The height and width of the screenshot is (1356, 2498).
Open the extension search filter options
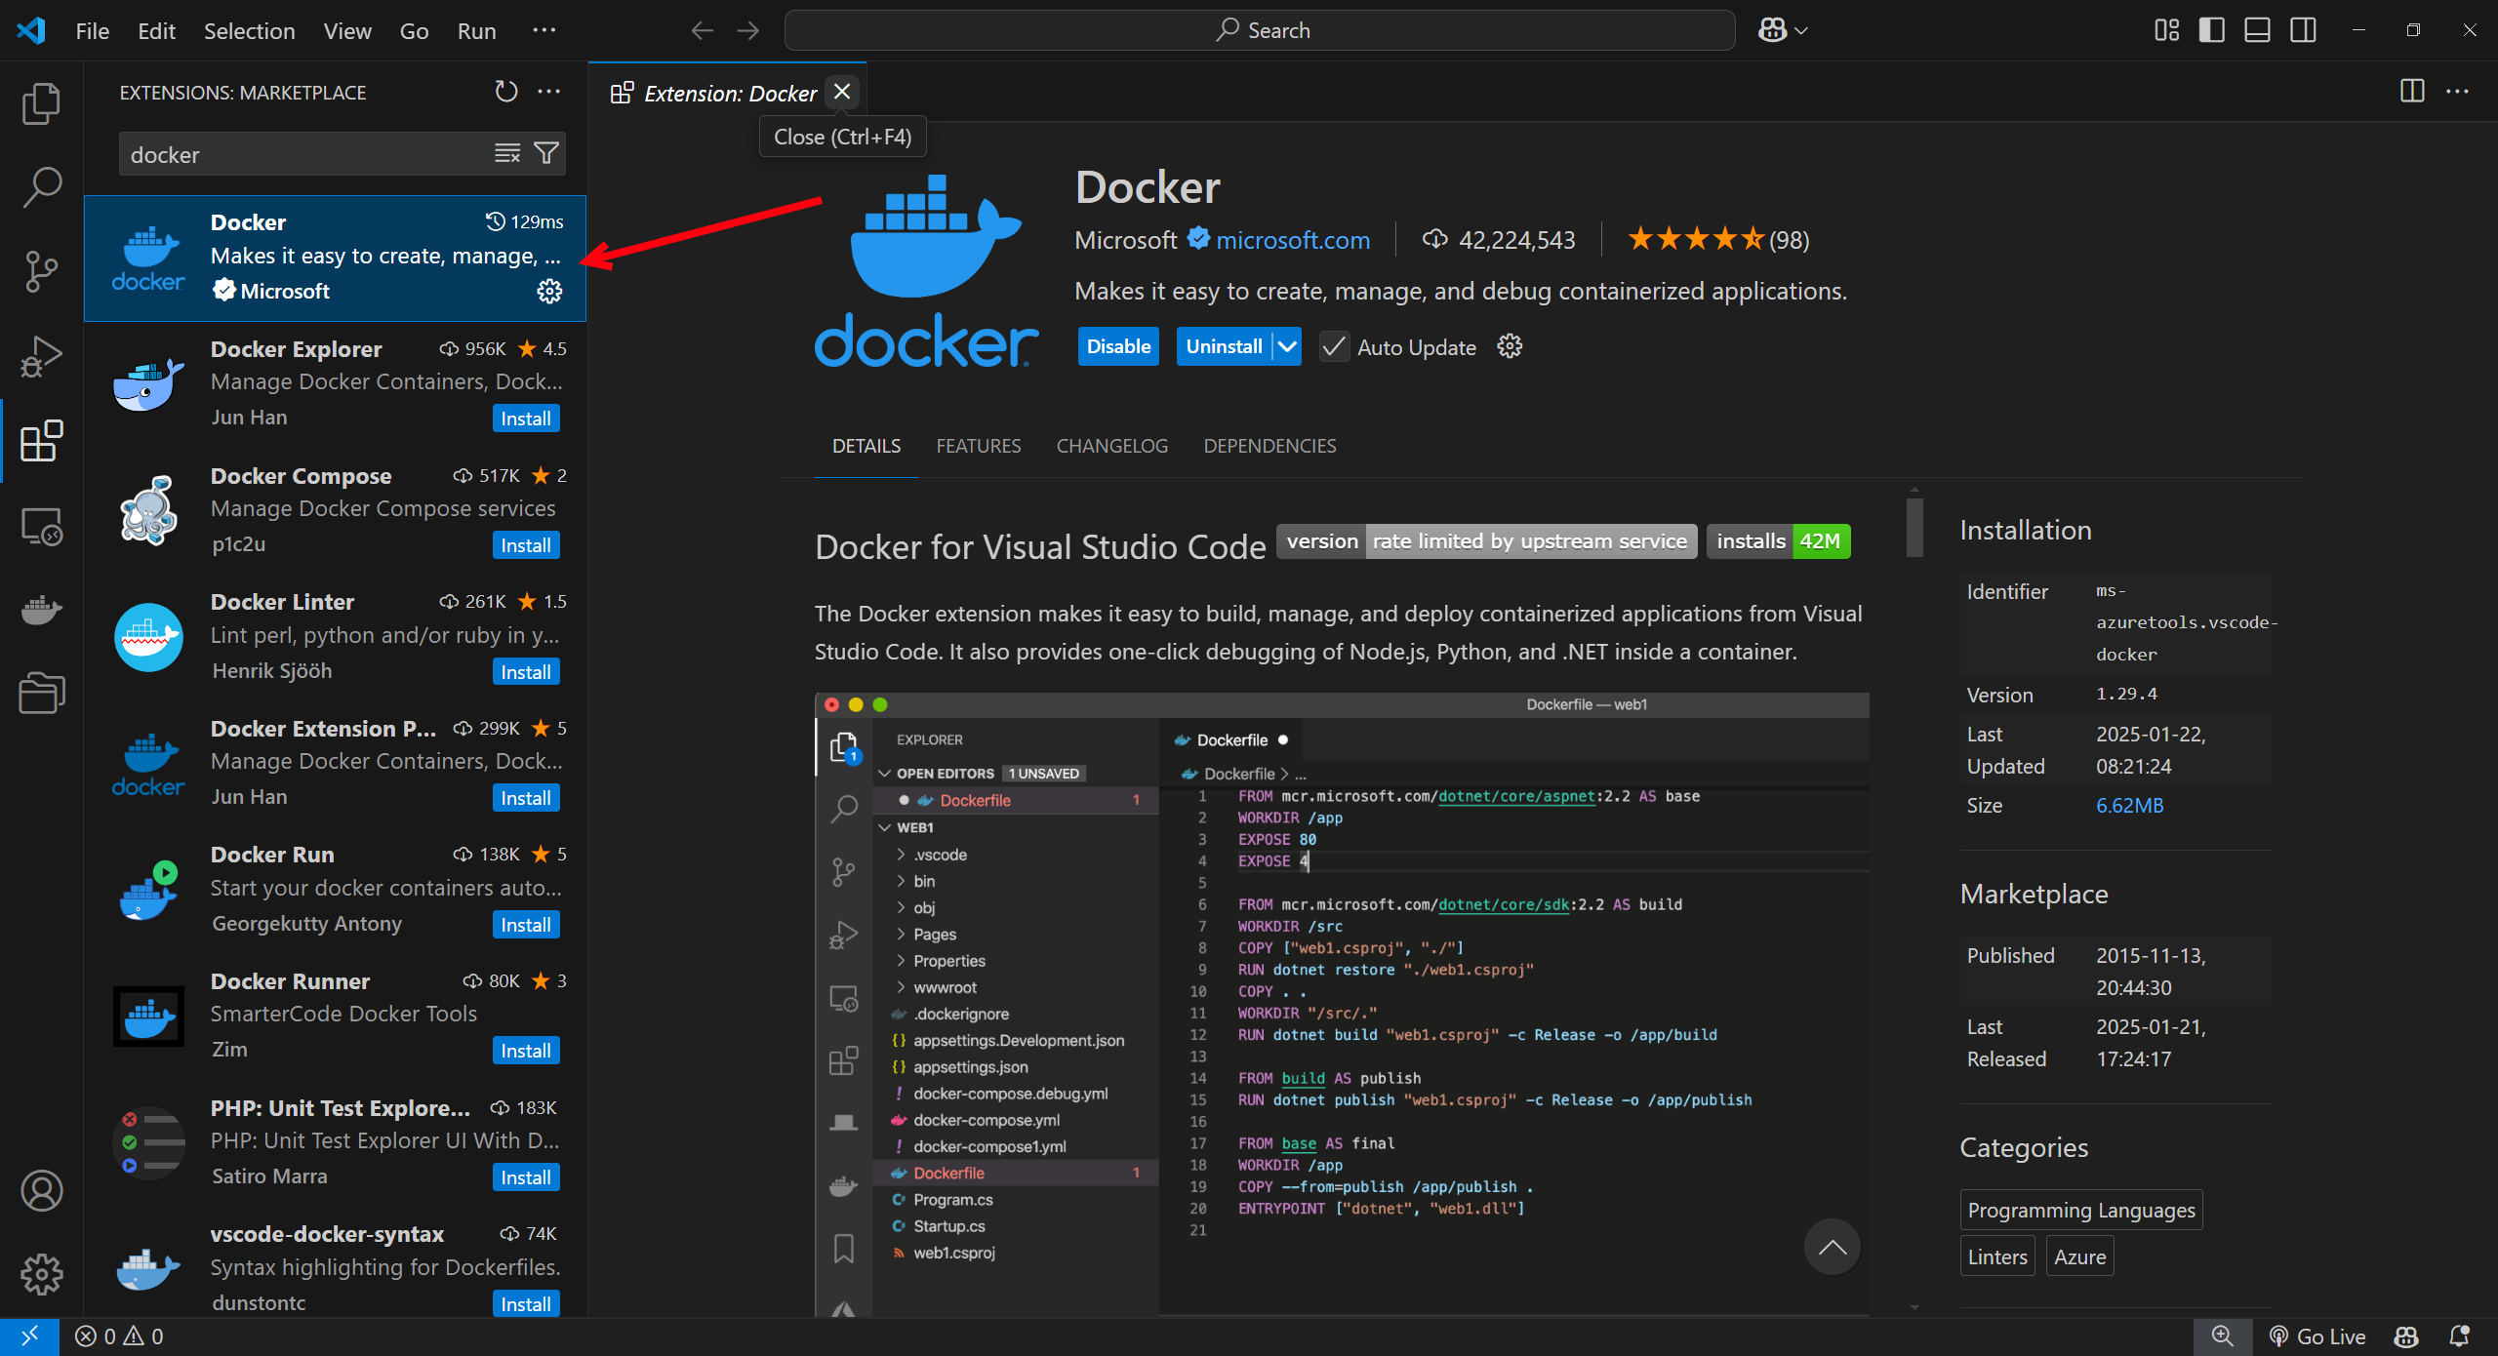coord(546,153)
